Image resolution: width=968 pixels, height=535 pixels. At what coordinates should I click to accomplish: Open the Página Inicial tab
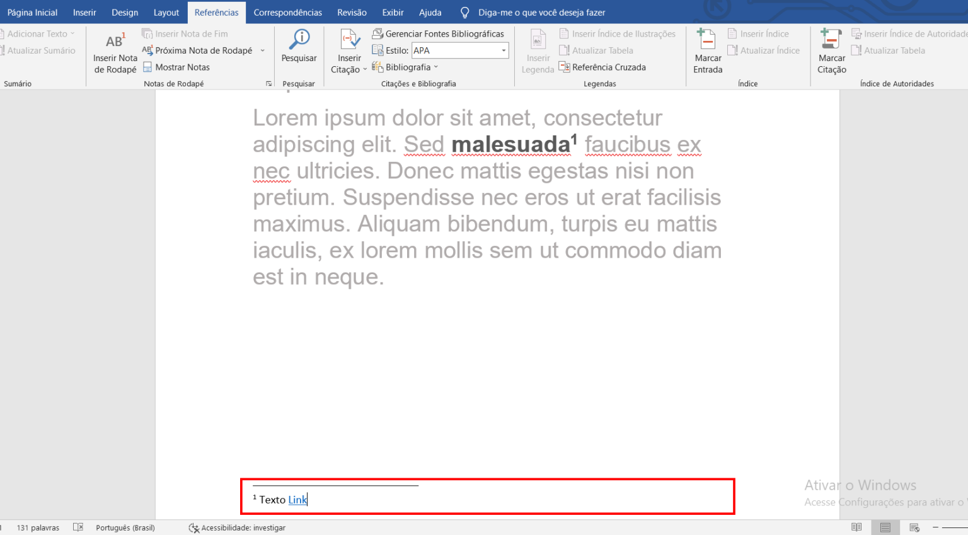pos(32,13)
